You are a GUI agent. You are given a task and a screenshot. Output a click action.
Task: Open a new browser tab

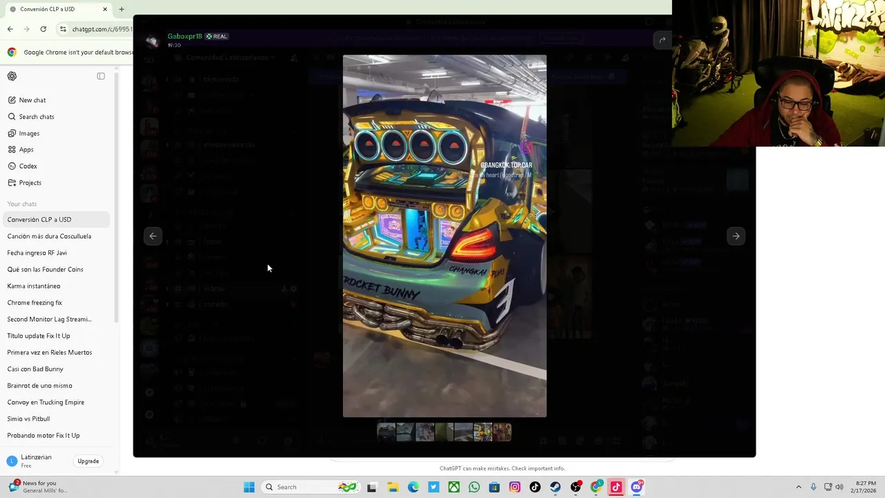point(122,9)
